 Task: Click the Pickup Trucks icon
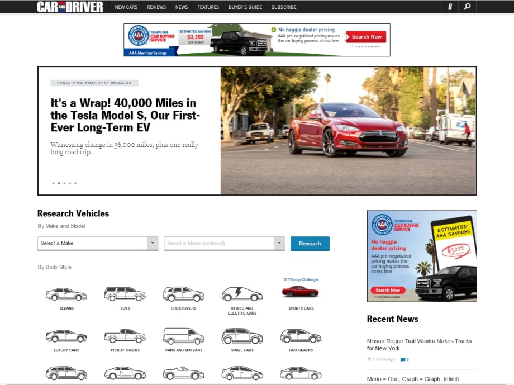pyautogui.click(x=125, y=336)
